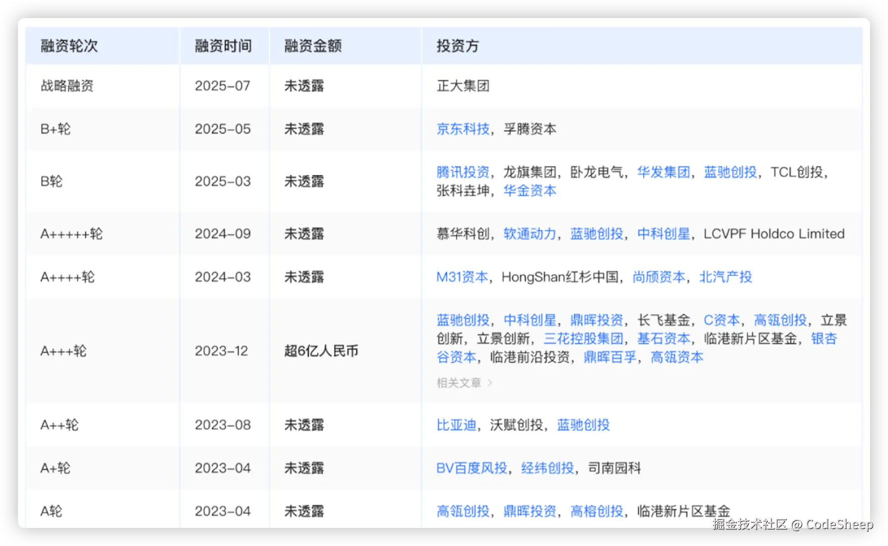Open 蓝驰创投 in the A+++++轮 row
The height and width of the screenshot is (546, 888).
click(596, 234)
